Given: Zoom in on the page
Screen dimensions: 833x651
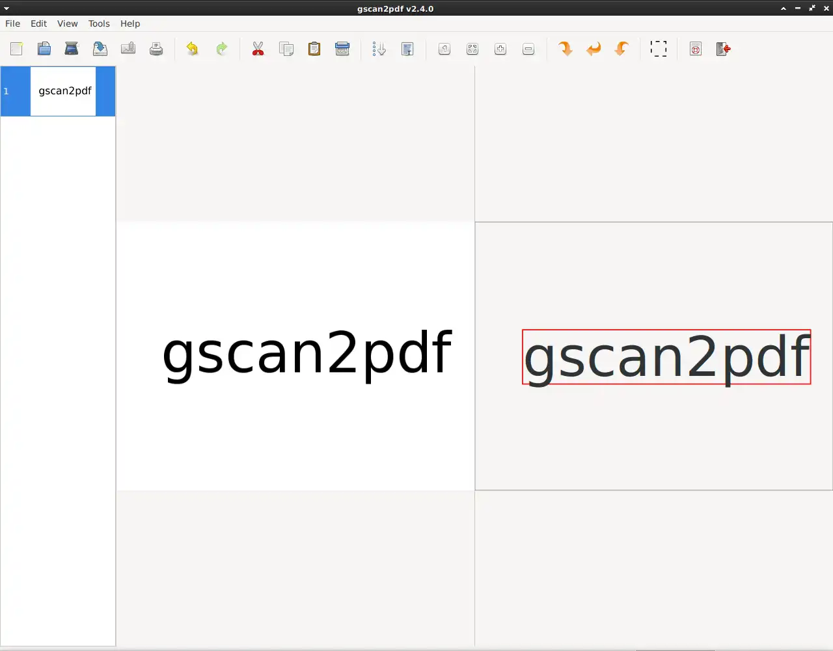Looking at the screenshot, I should pos(500,49).
